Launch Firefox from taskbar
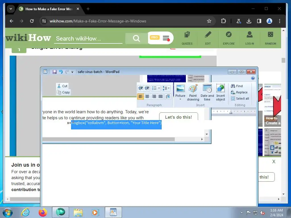Screen dimensions: 291x218 click(x=43, y=212)
